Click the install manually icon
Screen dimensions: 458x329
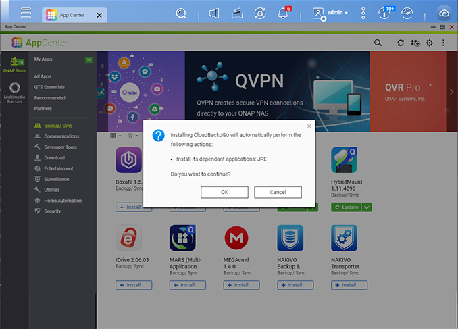[x=415, y=43]
